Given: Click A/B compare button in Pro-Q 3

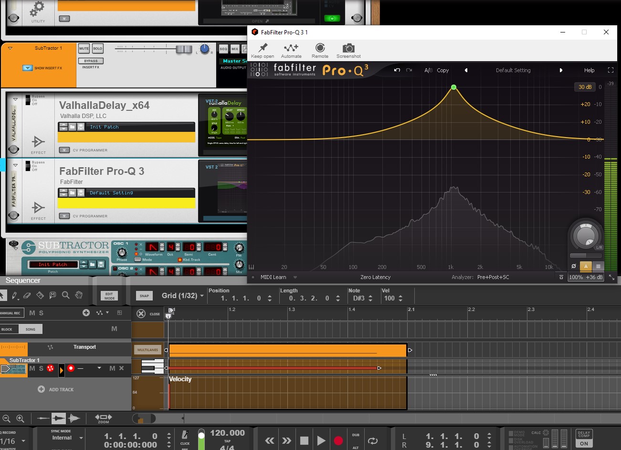Looking at the screenshot, I should pos(428,70).
